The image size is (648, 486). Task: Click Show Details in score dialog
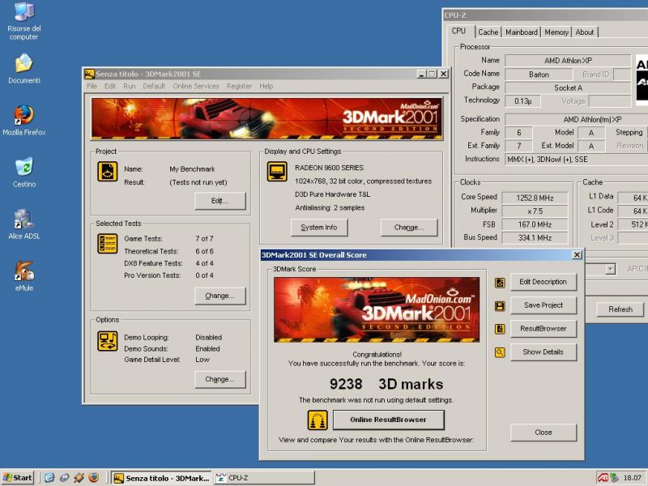point(543,352)
